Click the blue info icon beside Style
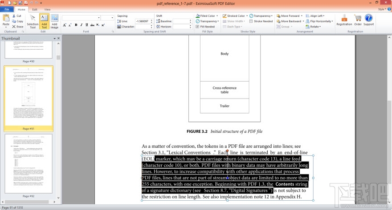The width and height of the screenshot is (392, 210). pos(389,9)
